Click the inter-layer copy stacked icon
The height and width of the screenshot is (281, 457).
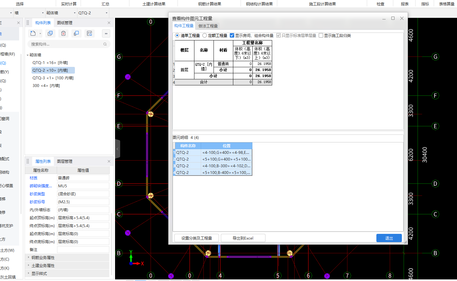[x=76, y=33]
